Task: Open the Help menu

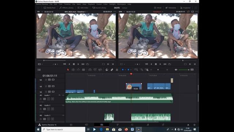Action: click(129, 4)
